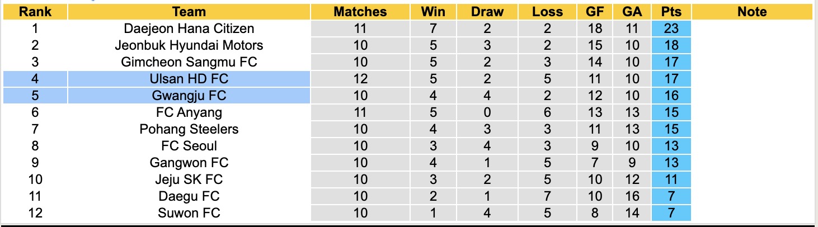
Task: Click Jeonbuk Hyundai Motors team name
Action: click(x=189, y=45)
